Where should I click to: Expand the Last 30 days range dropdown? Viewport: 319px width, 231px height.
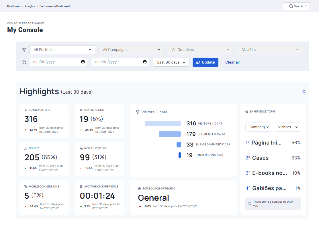pos(171,62)
